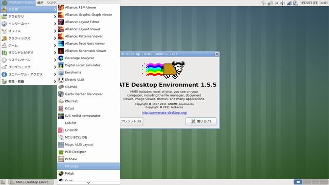329x185 pixels.
Task: Click the volume icon in system tray
Action: [x=283, y=3]
